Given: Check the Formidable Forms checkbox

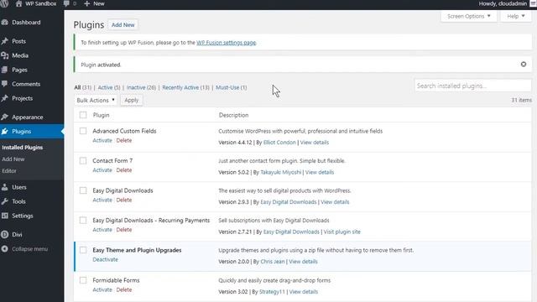Looking at the screenshot, I should pos(83,280).
